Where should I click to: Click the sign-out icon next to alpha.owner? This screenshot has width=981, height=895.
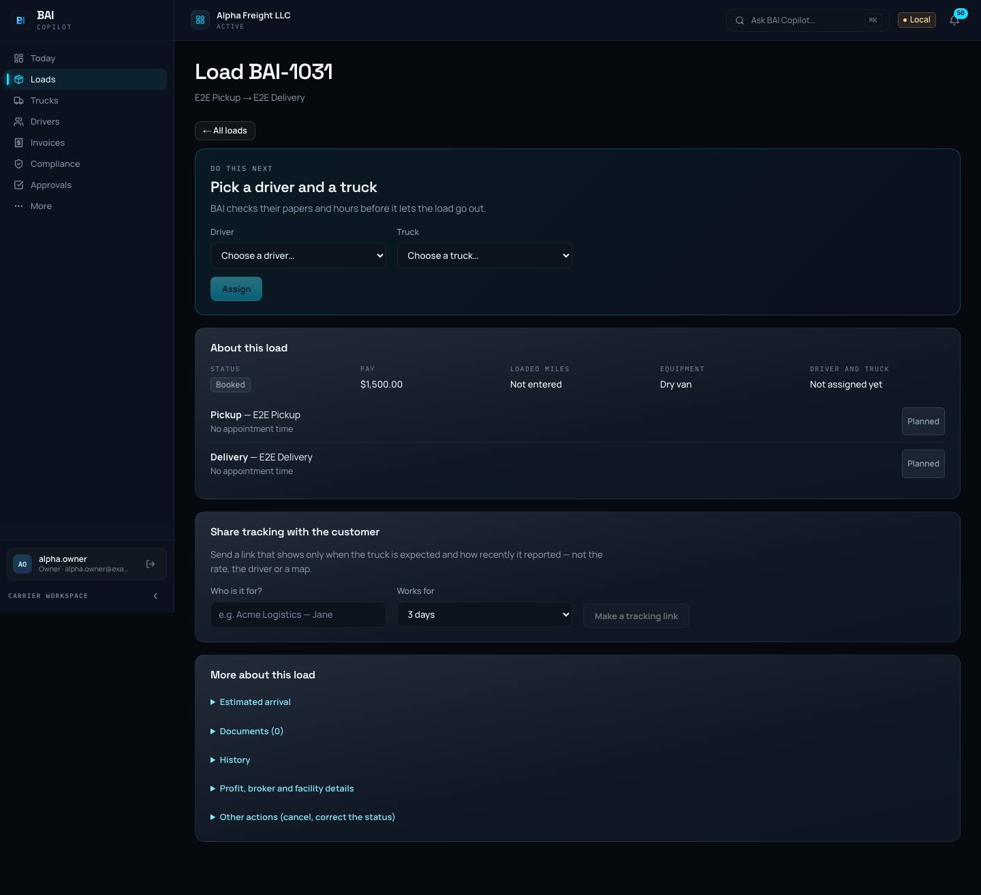tap(151, 564)
